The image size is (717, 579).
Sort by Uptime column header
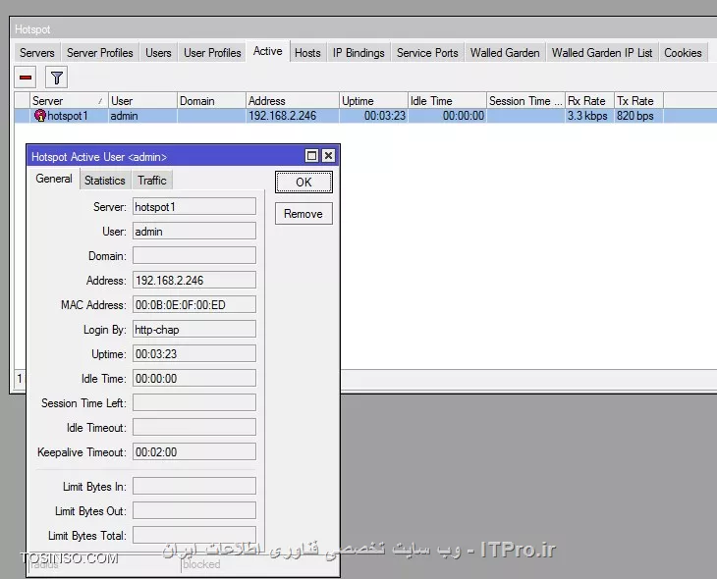pos(373,101)
